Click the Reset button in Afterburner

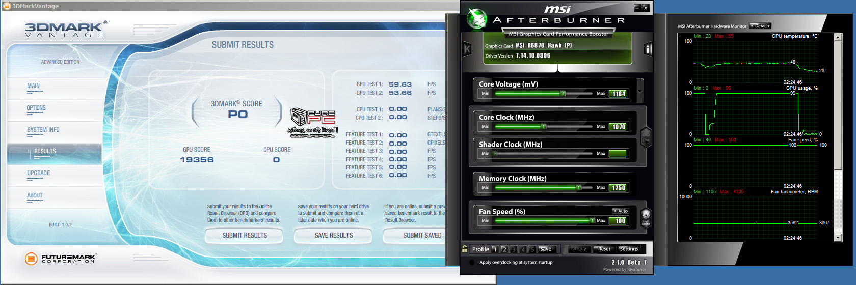(604, 249)
